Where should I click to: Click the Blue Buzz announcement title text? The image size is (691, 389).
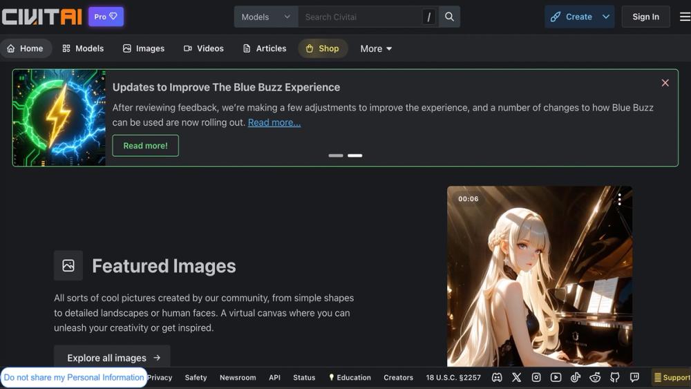[226, 87]
